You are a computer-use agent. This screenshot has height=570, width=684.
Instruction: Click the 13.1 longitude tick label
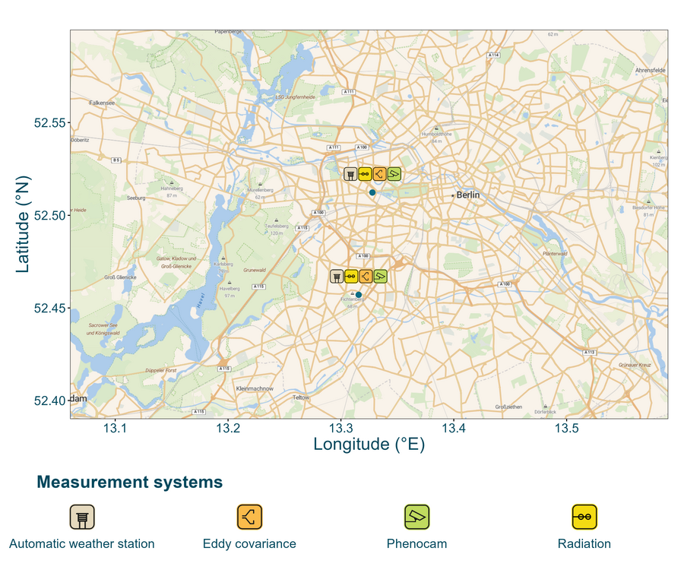(x=116, y=429)
